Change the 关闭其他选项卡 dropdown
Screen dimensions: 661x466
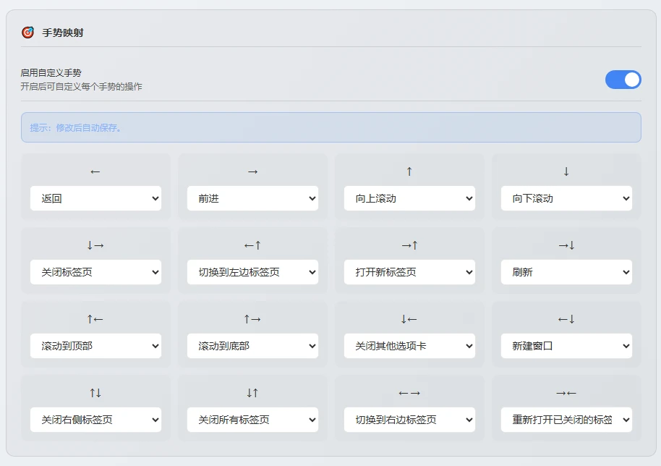pyautogui.click(x=409, y=346)
